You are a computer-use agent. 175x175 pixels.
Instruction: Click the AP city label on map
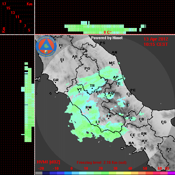point(116,77)
